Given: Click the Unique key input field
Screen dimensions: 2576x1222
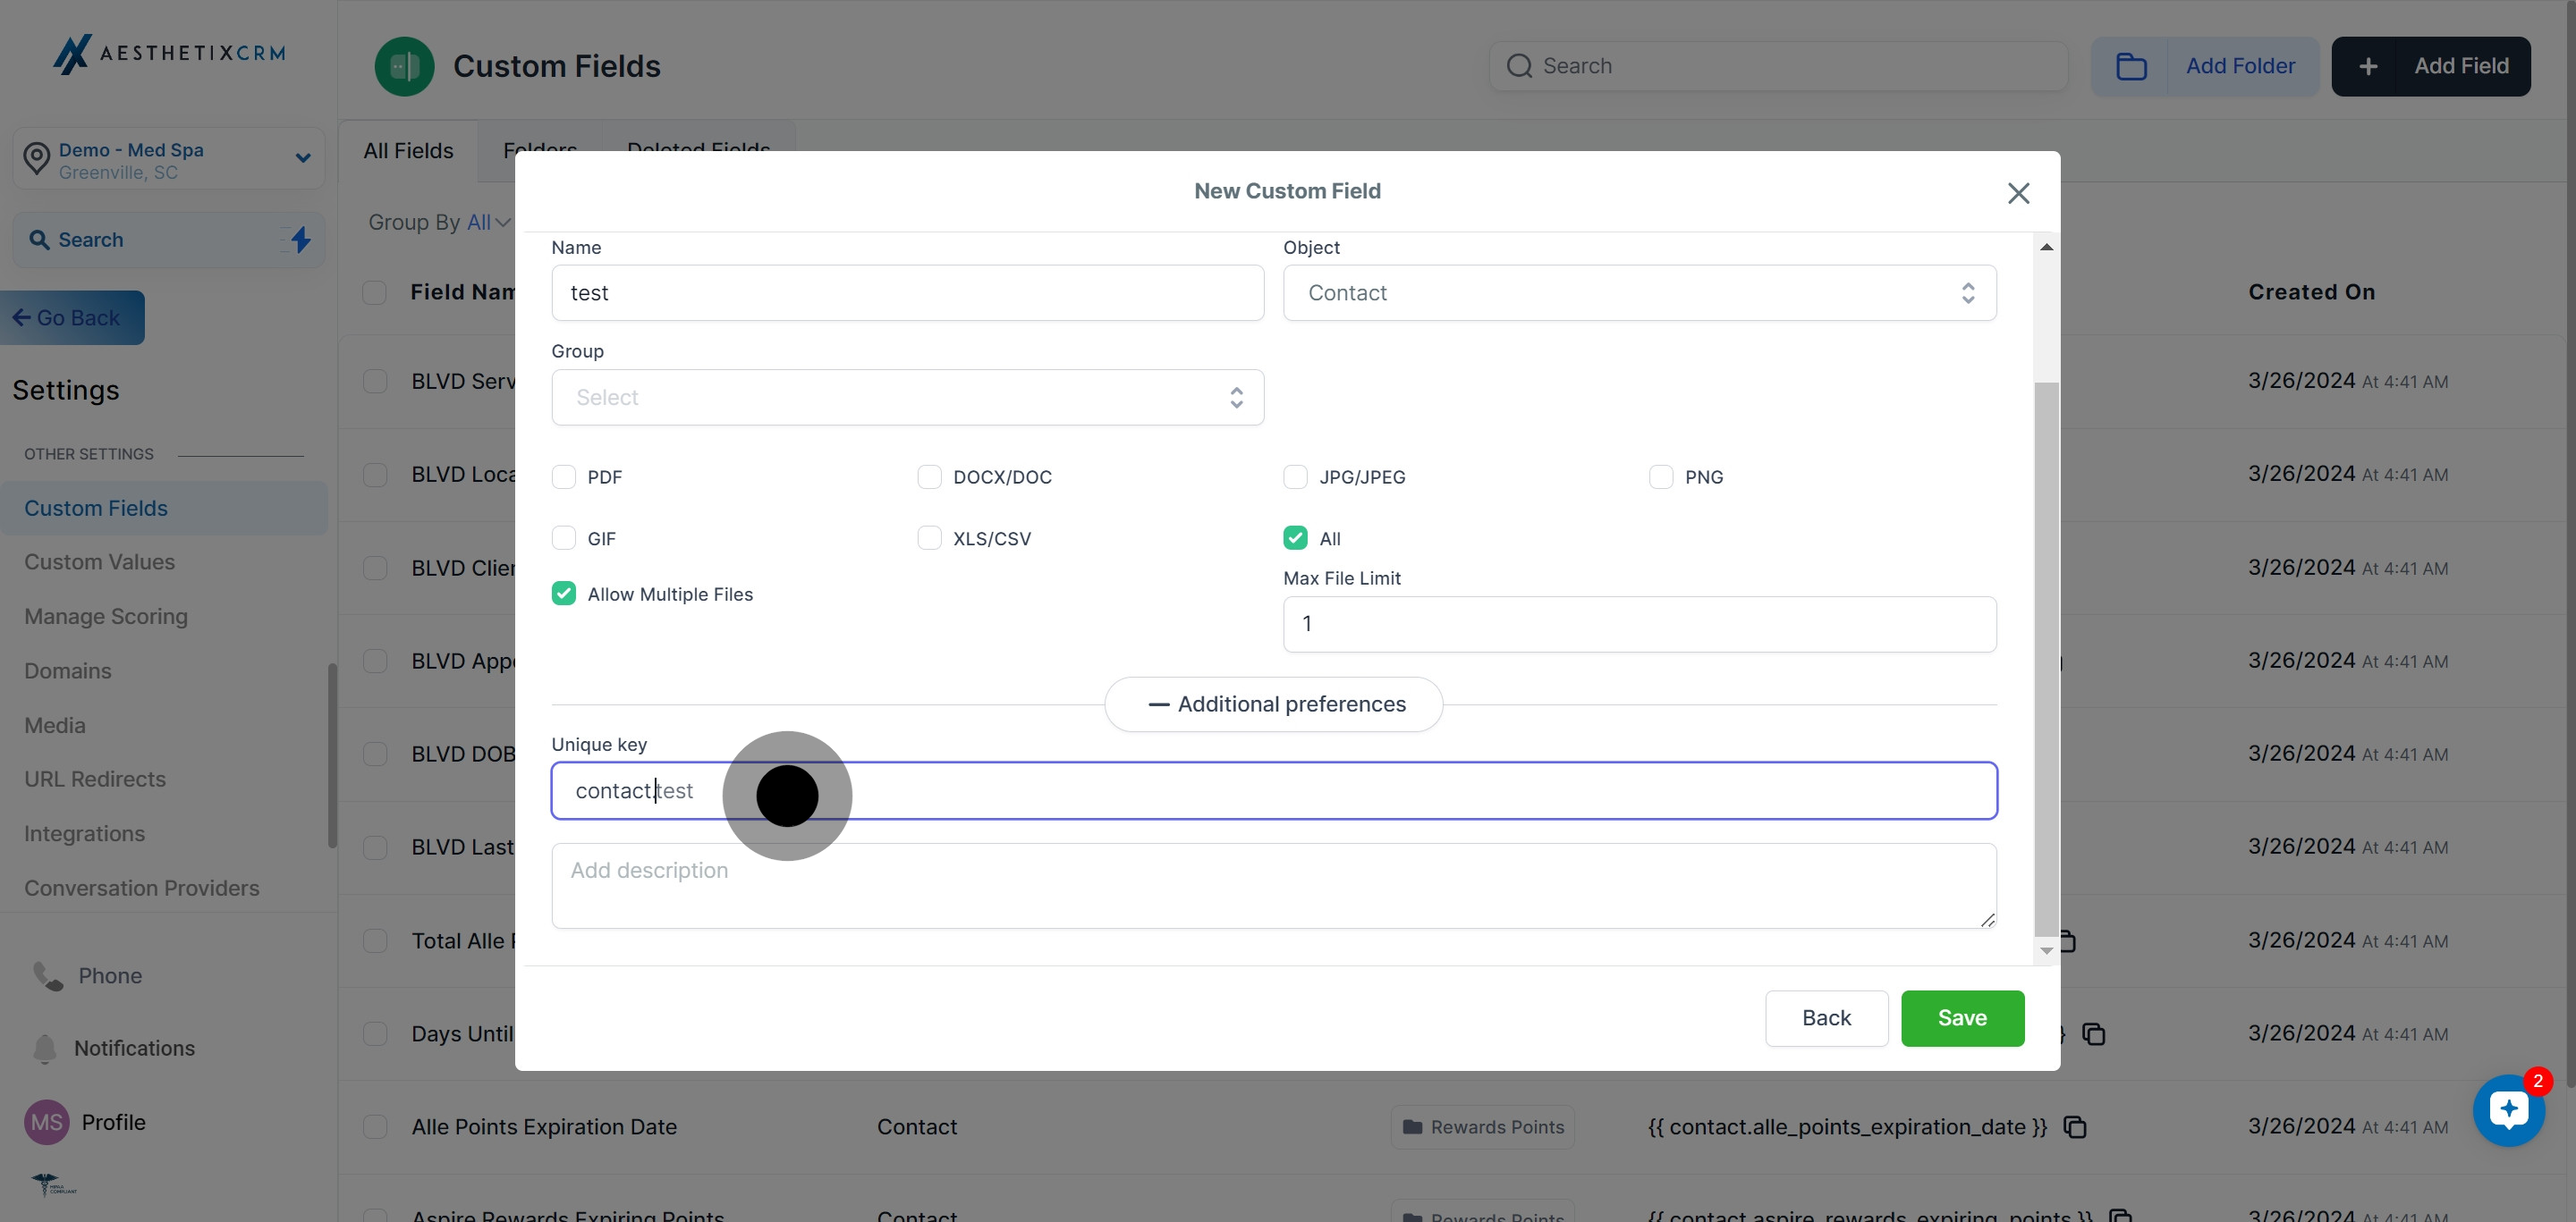Looking at the screenshot, I should (x=1274, y=790).
